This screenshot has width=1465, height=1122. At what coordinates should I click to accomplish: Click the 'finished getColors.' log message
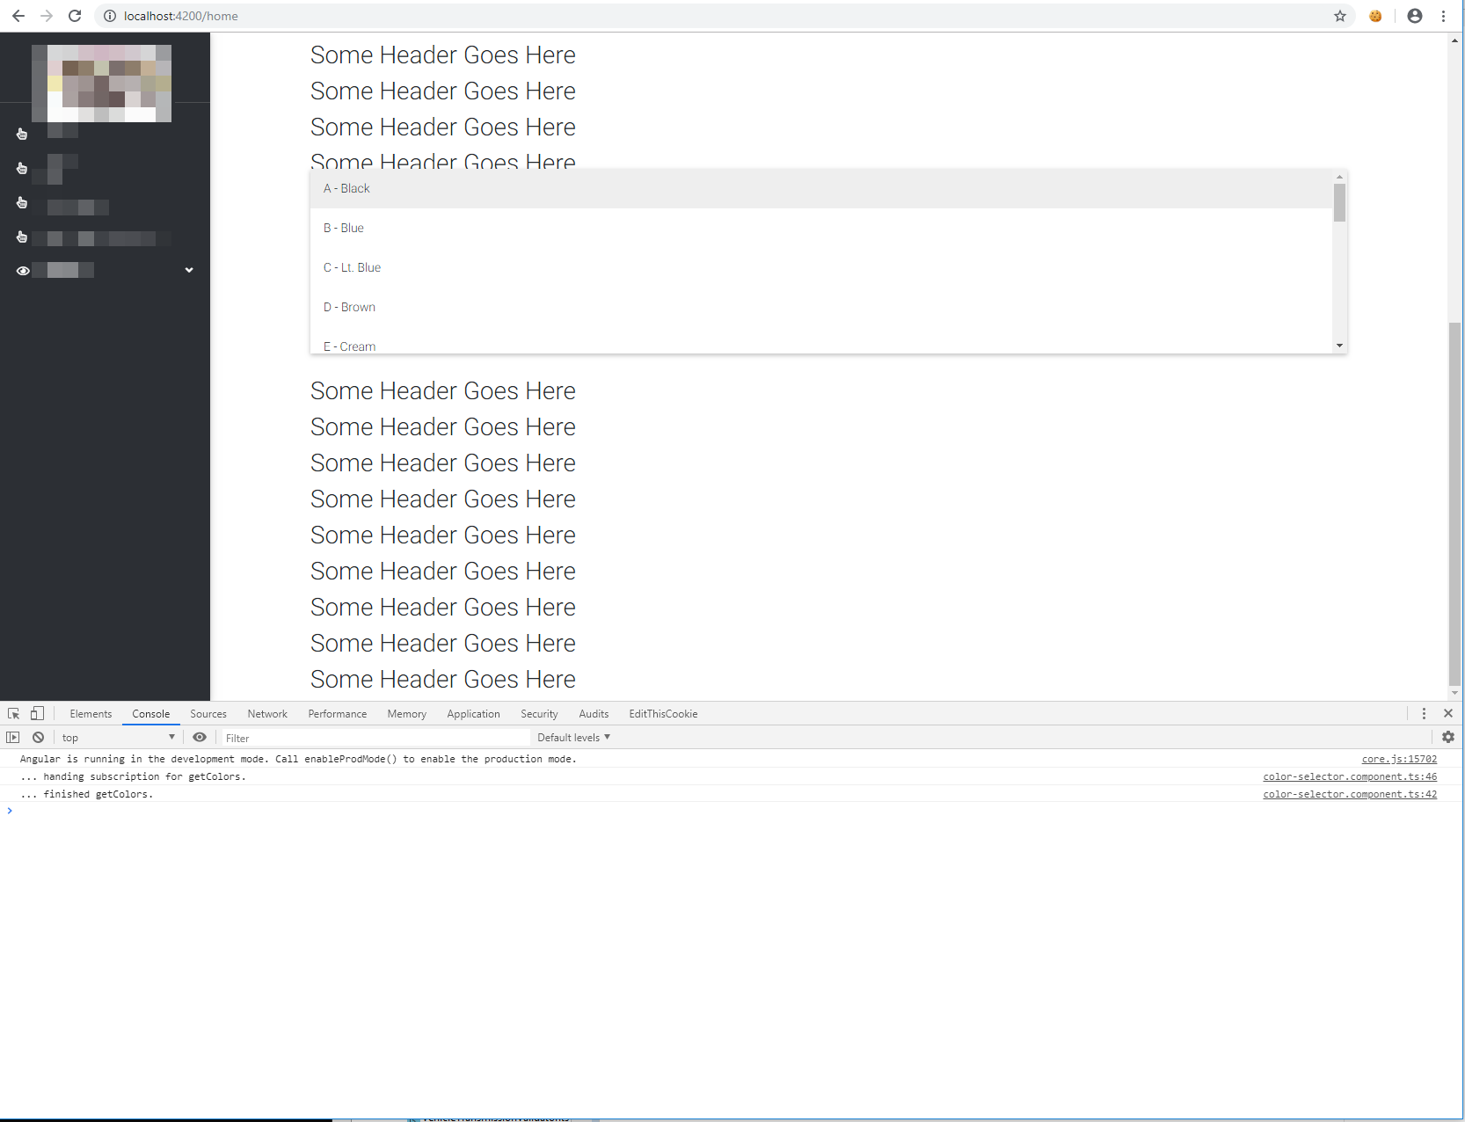click(86, 794)
